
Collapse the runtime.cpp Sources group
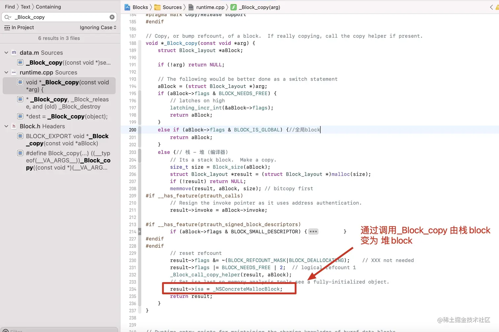6,72
